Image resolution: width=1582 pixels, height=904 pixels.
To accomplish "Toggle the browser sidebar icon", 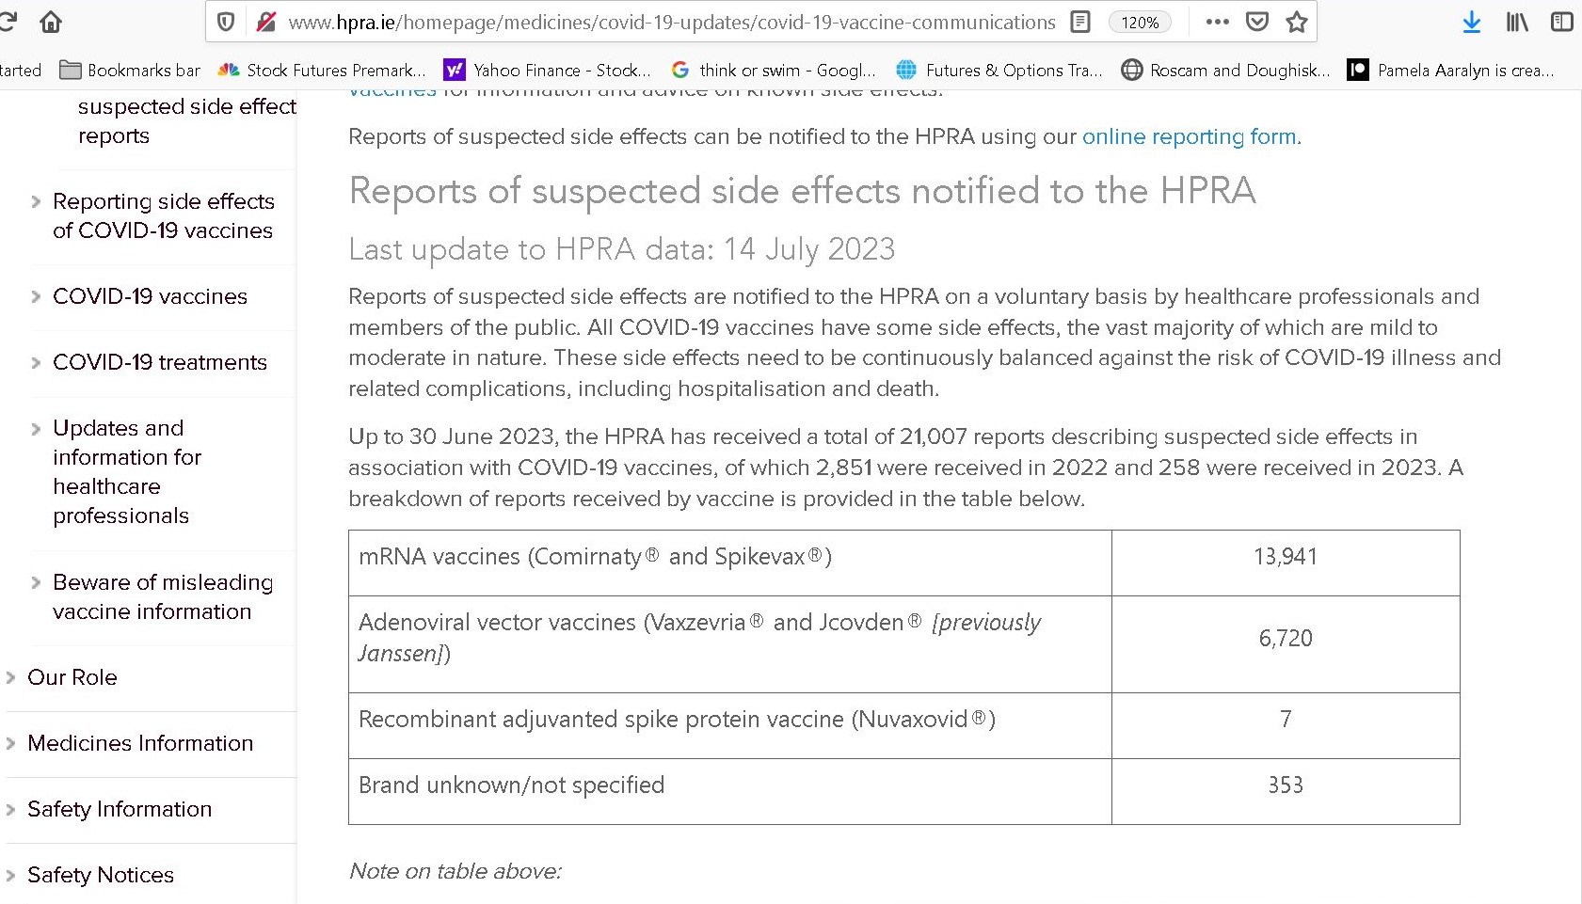I will click(1561, 22).
